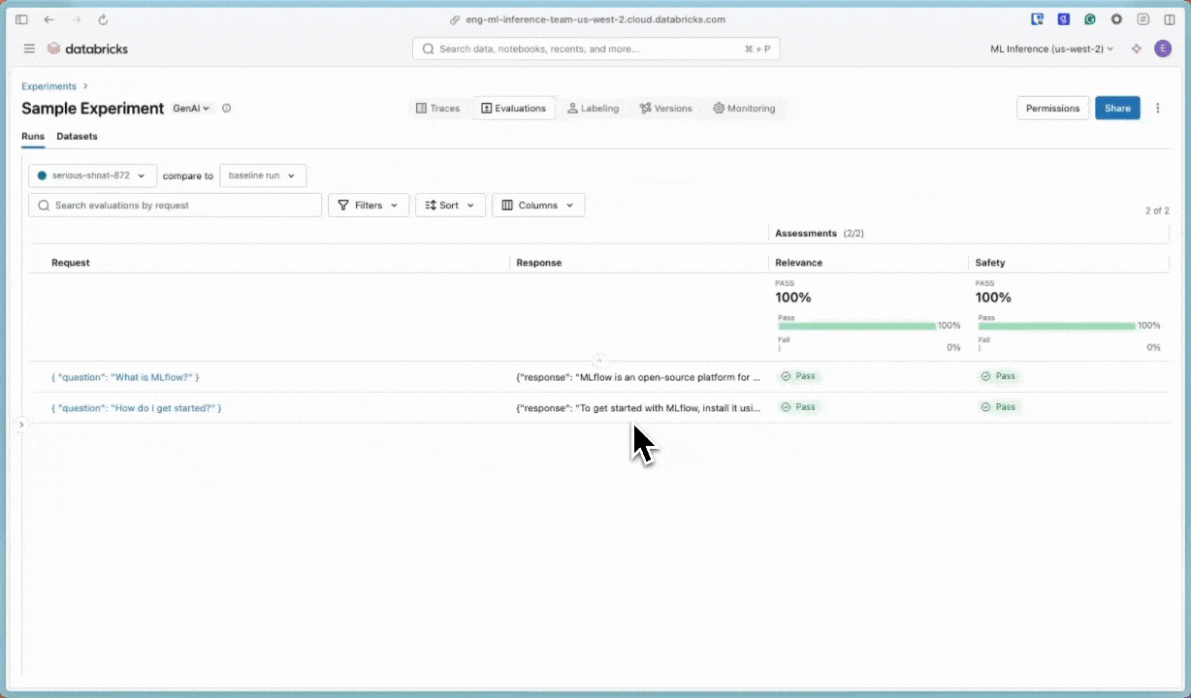1191x698 pixels.
Task: Click the Relevance Pass badge for "How do I get started?"
Action: (798, 407)
